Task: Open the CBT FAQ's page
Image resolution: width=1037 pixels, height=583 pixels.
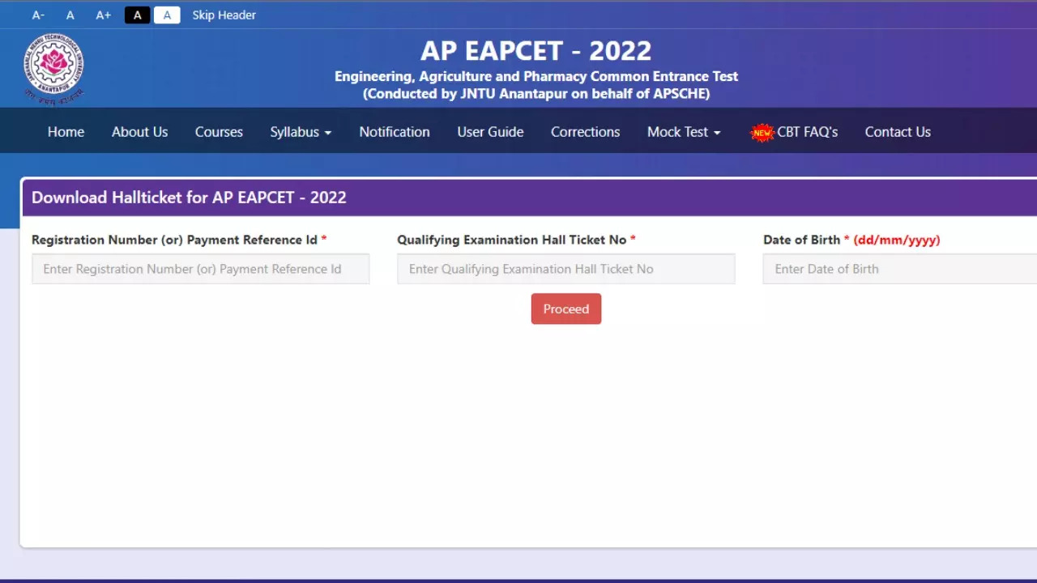Action: (808, 132)
